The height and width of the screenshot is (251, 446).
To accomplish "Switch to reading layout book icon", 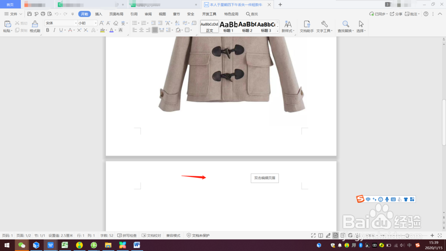I will click(321, 235).
